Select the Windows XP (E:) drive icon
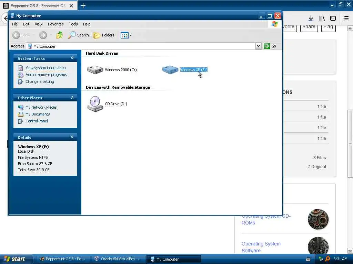This screenshot has height=264, width=353. [x=170, y=69]
